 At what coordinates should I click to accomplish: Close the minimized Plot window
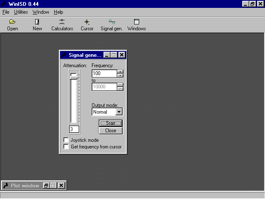click(61, 186)
